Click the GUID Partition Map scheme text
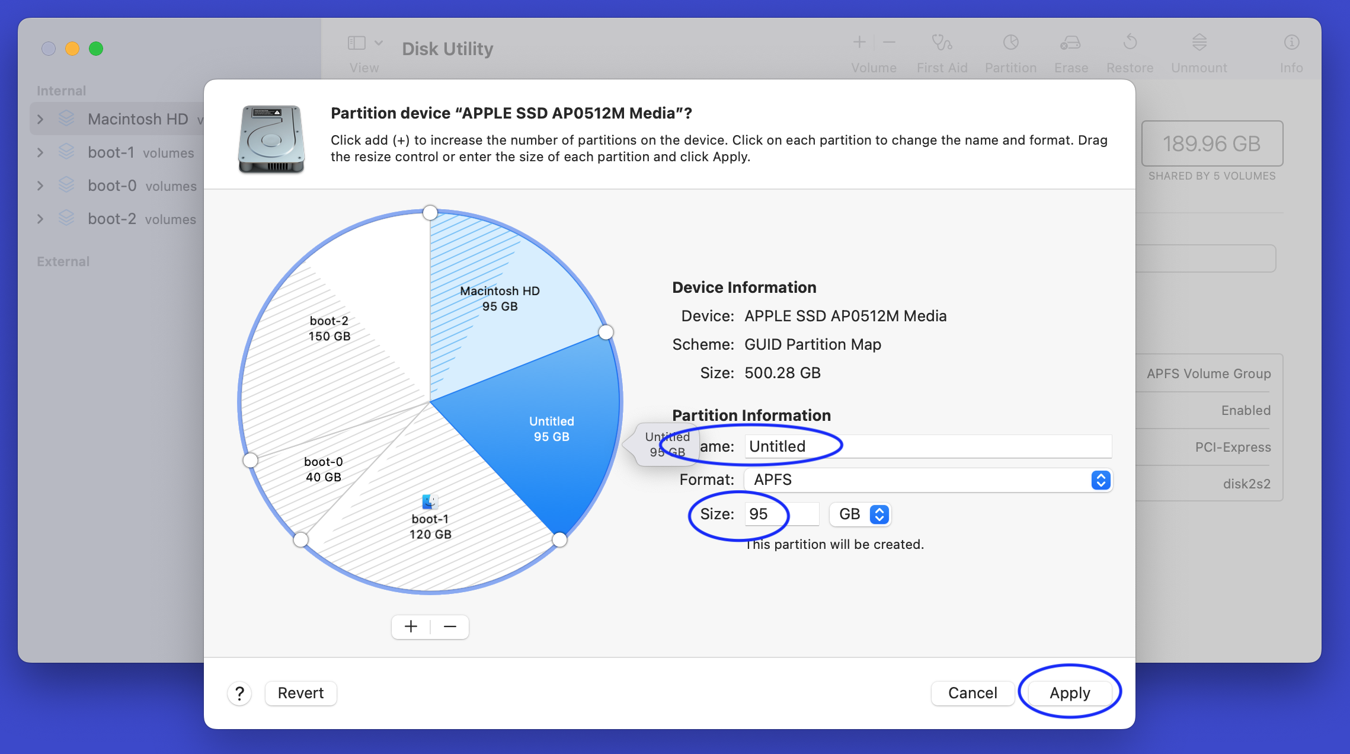The image size is (1350, 754). pyautogui.click(x=812, y=344)
